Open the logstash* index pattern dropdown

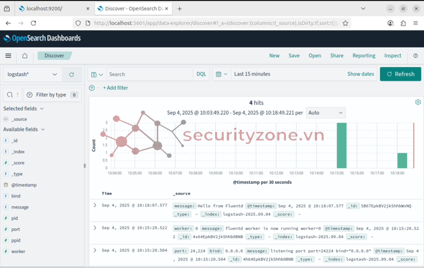coord(32,74)
